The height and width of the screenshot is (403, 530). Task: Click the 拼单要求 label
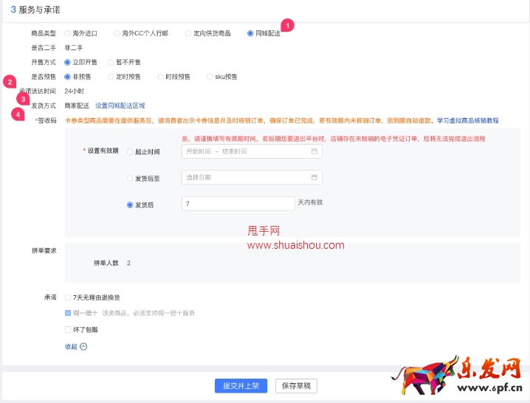44,250
